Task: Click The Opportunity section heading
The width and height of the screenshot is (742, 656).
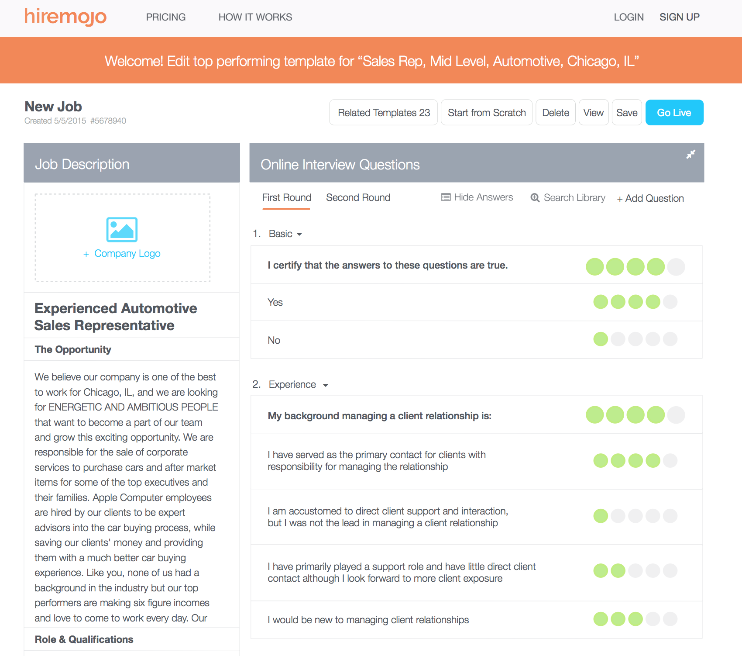Action: click(73, 349)
